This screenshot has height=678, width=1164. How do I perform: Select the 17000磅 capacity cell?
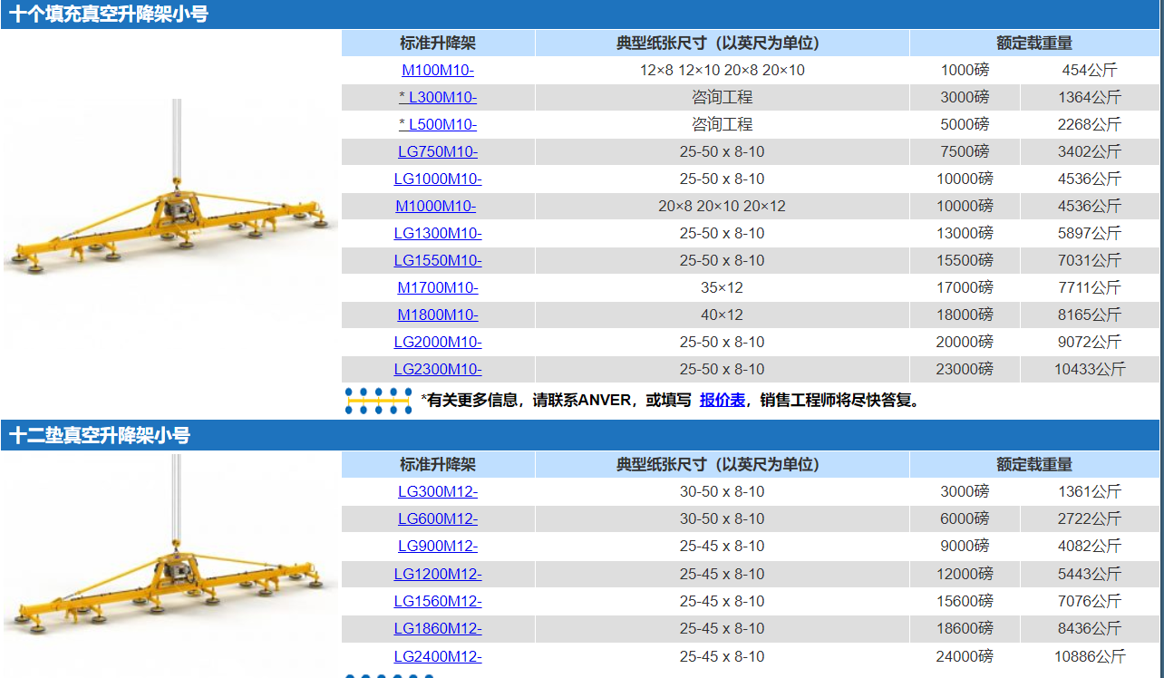tap(965, 287)
